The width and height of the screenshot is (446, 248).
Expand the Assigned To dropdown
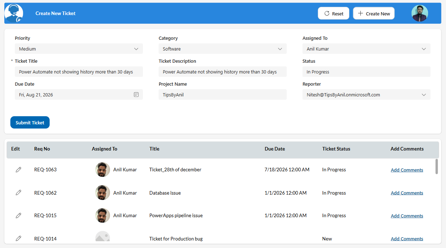point(424,49)
